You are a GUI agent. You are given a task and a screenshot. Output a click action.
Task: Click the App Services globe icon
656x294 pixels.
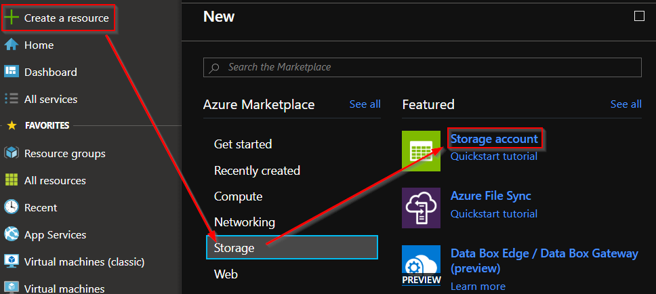coord(12,234)
